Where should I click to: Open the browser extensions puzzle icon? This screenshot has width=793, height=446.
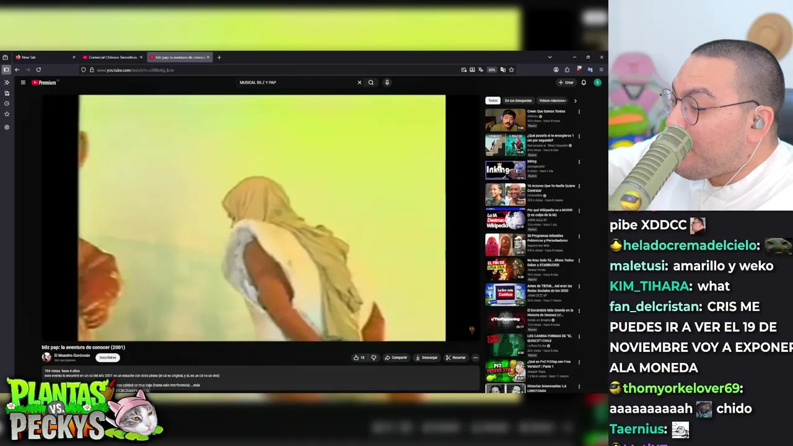566,70
